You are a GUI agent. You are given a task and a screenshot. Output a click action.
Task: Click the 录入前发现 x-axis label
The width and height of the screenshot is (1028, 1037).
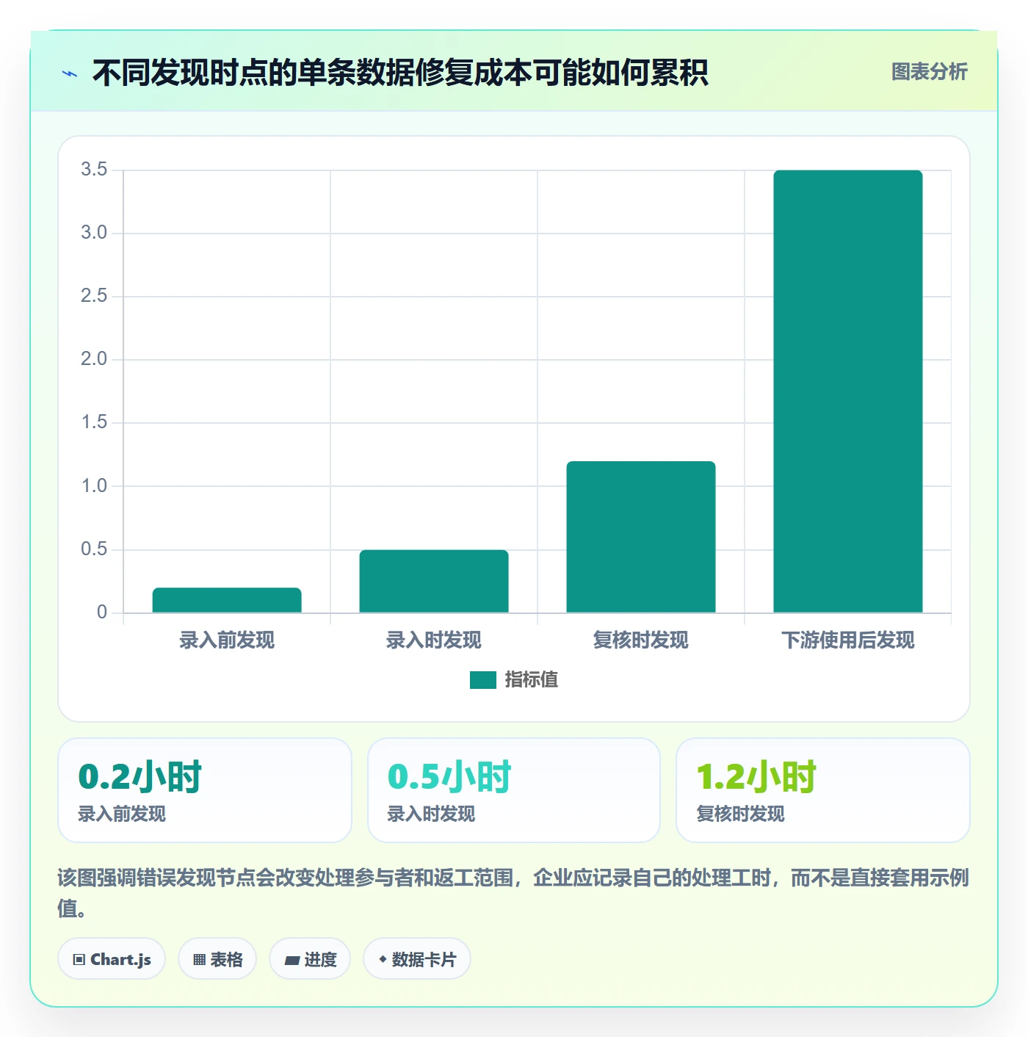227,640
